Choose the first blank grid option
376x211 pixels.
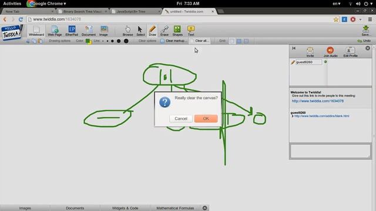[x=232, y=41]
